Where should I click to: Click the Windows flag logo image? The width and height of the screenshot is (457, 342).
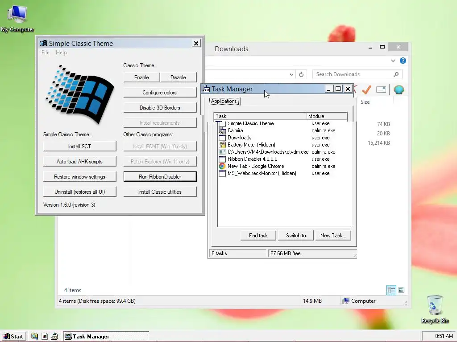[x=79, y=94]
